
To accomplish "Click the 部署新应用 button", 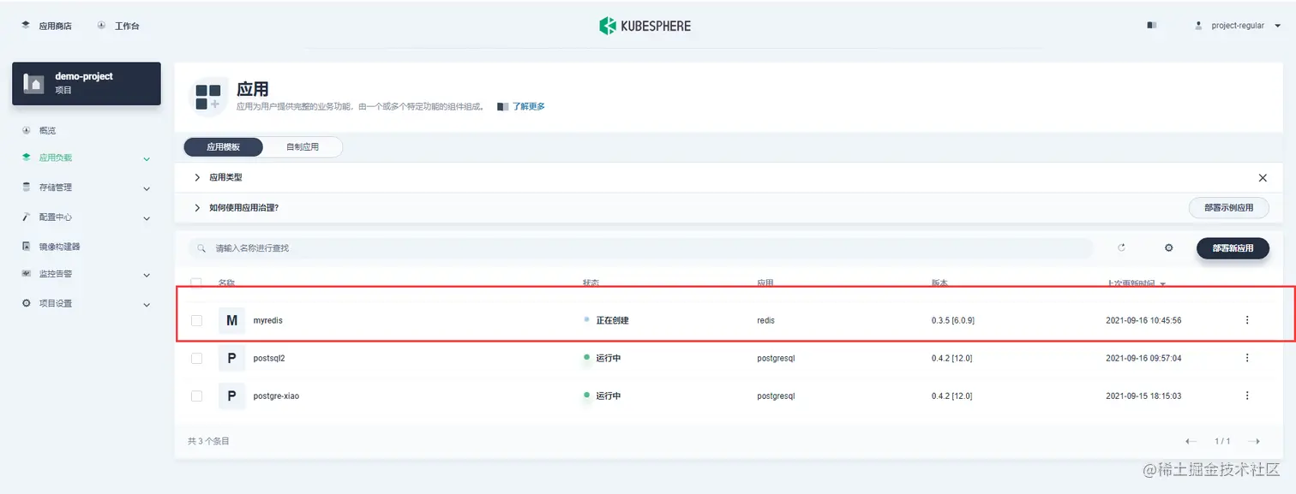I will point(1233,248).
